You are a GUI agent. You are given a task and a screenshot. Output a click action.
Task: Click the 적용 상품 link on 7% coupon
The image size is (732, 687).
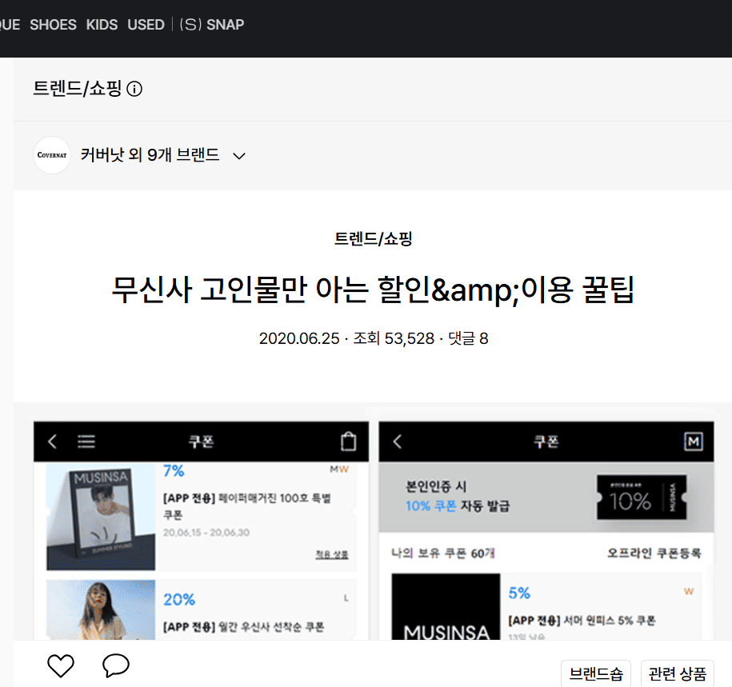pyautogui.click(x=332, y=554)
